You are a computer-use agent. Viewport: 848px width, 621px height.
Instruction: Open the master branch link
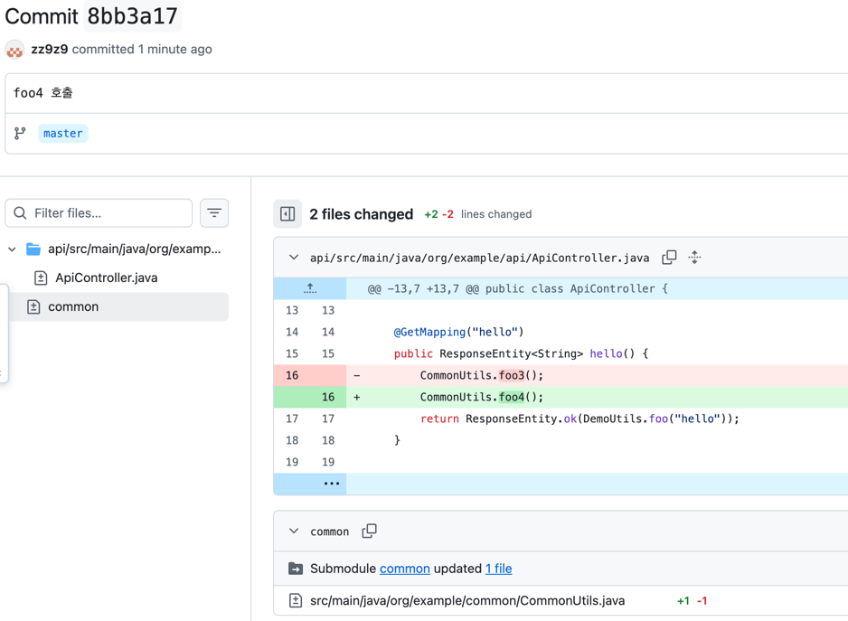[62, 134]
